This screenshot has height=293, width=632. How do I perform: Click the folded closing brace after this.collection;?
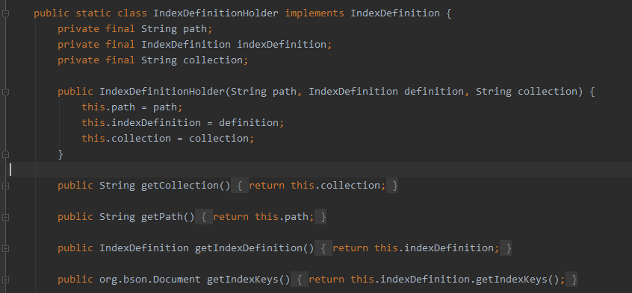tap(392, 186)
